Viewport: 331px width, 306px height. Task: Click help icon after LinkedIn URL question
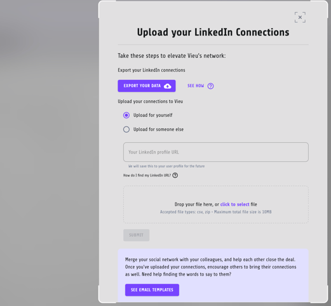(175, 175)
